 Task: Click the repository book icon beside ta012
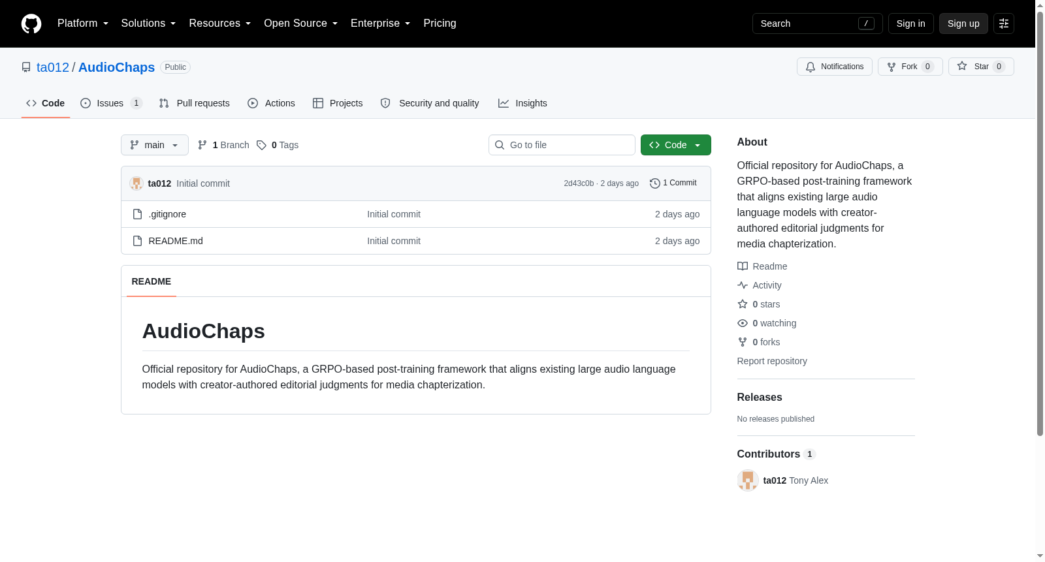pyautogui.click(x=26, y=67)
